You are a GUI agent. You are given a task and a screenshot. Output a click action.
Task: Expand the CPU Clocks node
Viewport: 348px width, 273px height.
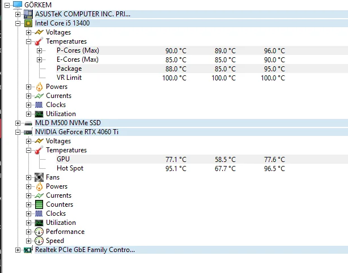[x=28, y=105]
